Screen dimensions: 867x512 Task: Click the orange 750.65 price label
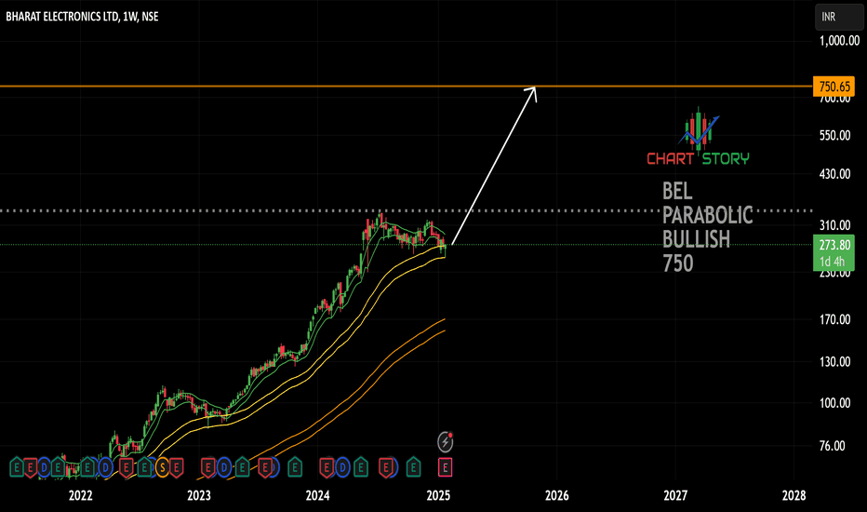[x=834, y=87]
